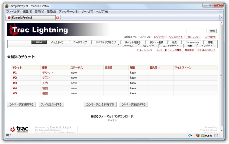Go to タイムライン navigation item
The width and height of the screenshot is (229, 144).
58,42
